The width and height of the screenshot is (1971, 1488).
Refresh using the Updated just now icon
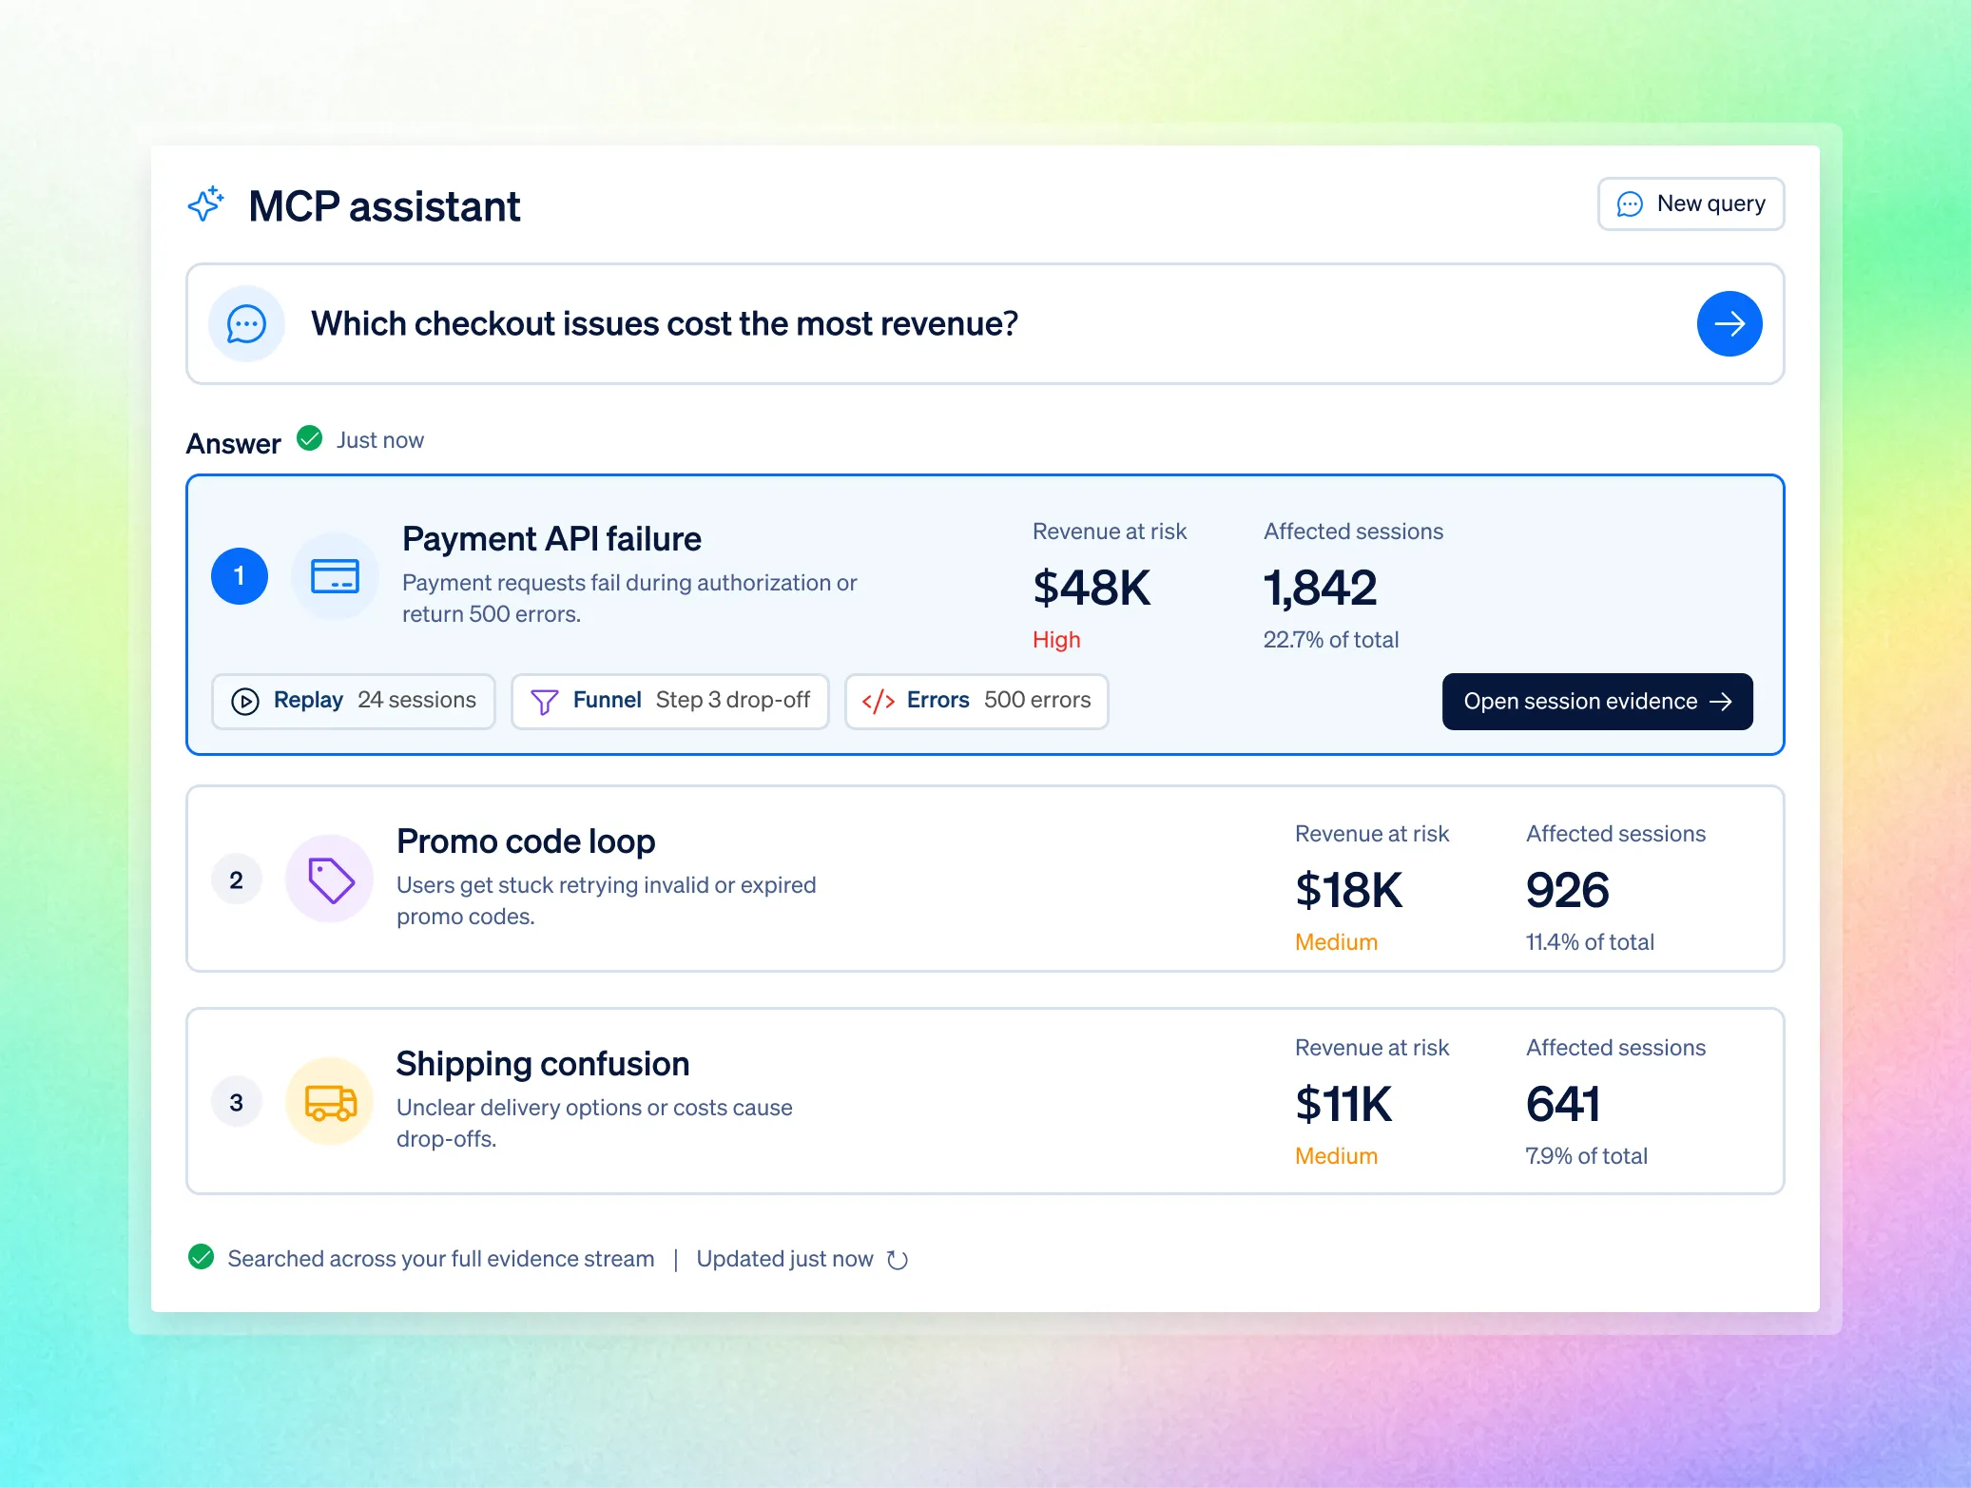point(898,1259)
